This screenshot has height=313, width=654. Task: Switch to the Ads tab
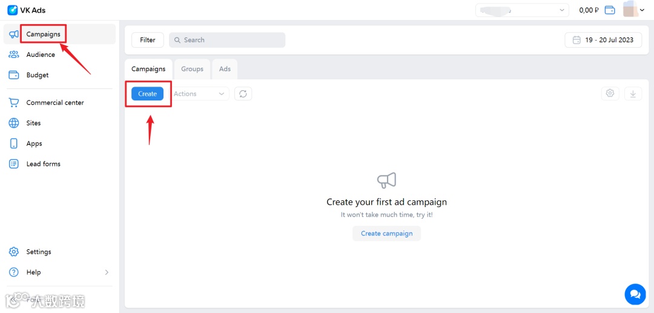(x=225, y=69)
